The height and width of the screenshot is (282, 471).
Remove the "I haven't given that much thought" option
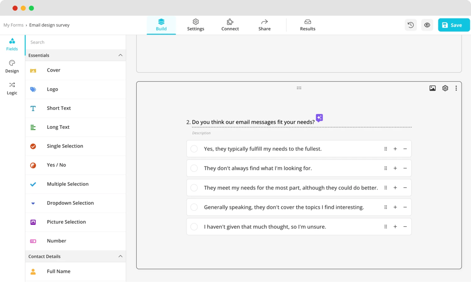click(x=405, y=227)
